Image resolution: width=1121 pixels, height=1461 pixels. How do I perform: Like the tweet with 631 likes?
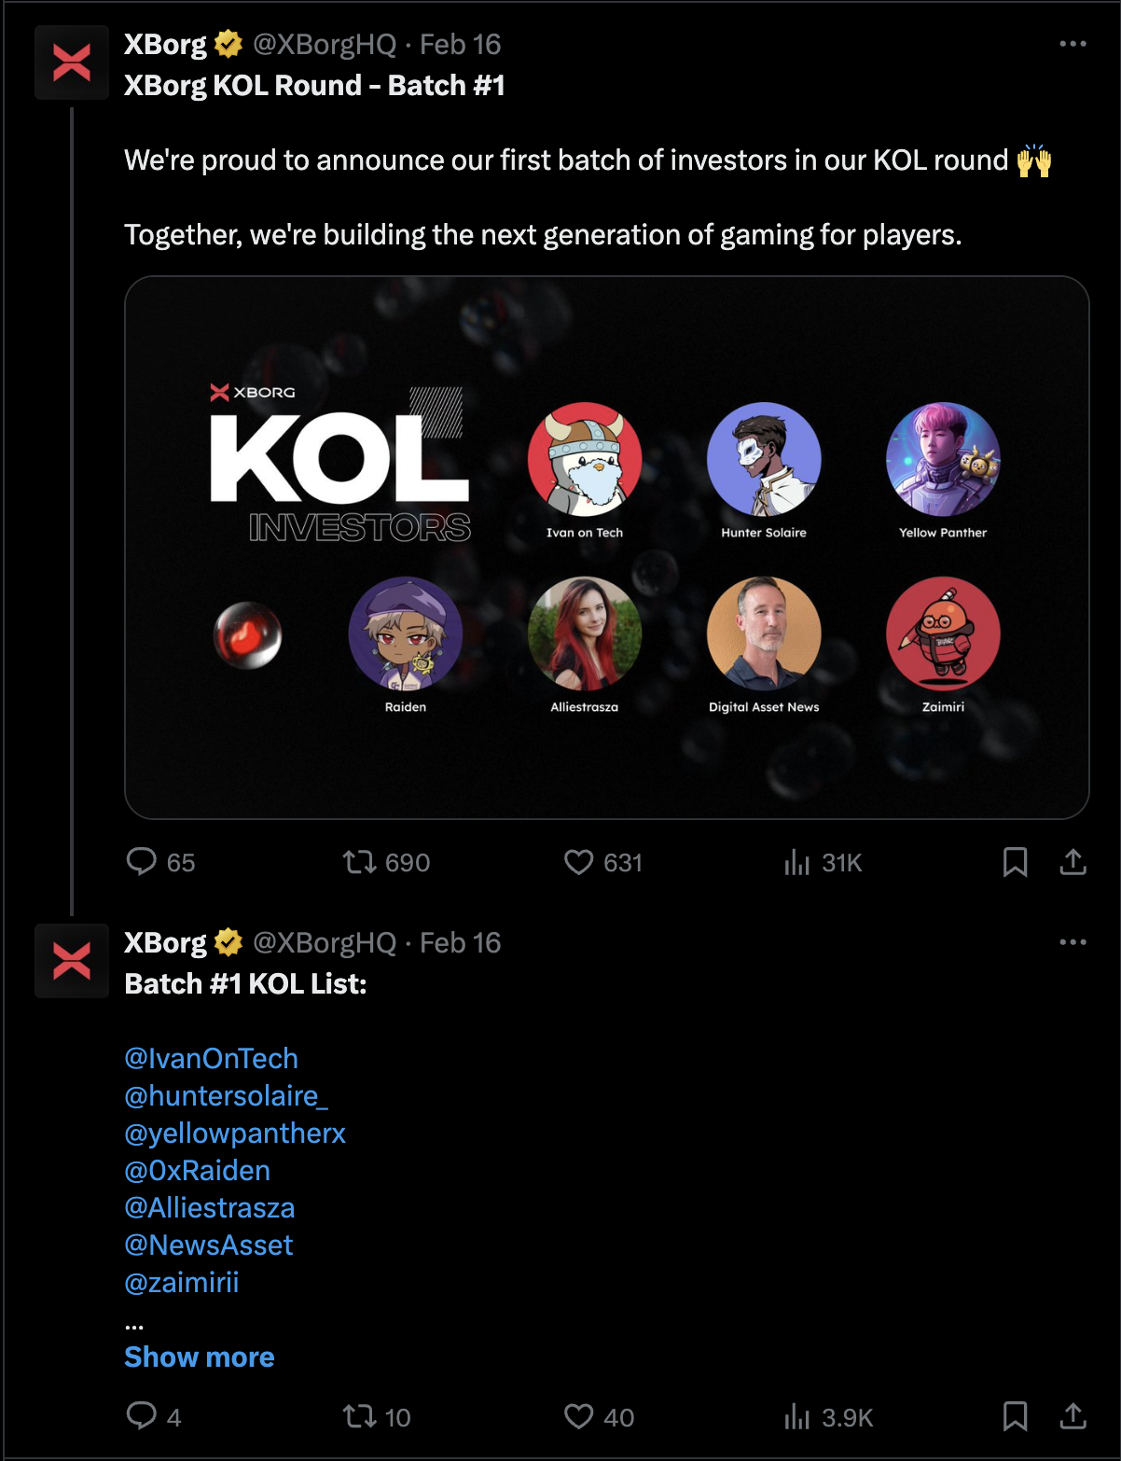tap(578, 862)
